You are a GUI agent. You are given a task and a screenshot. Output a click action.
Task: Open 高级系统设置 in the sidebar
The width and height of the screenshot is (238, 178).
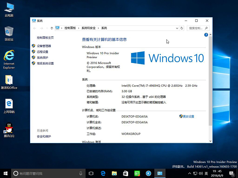45,63
